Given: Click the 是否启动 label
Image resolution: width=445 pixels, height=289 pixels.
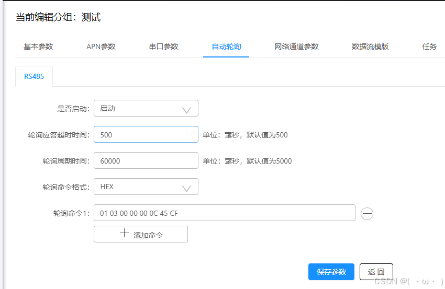Looking at the screenshot, I should [73, 109].
